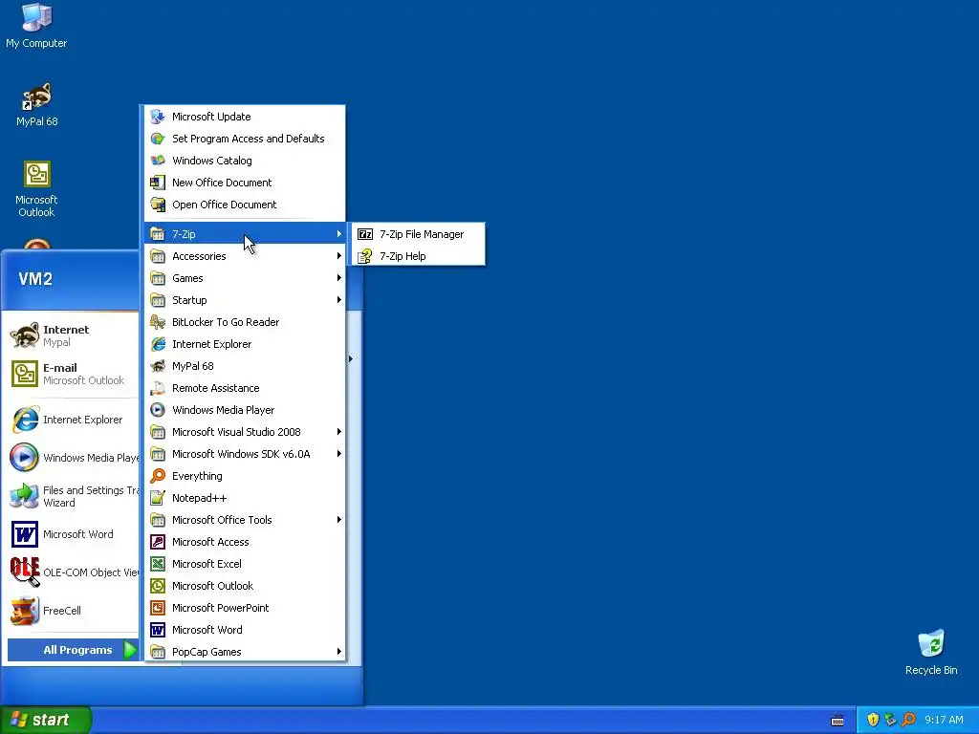Open MyPal 68 desktop shortcut
Viewport: 979px width, 734px height.
(37, 105)
